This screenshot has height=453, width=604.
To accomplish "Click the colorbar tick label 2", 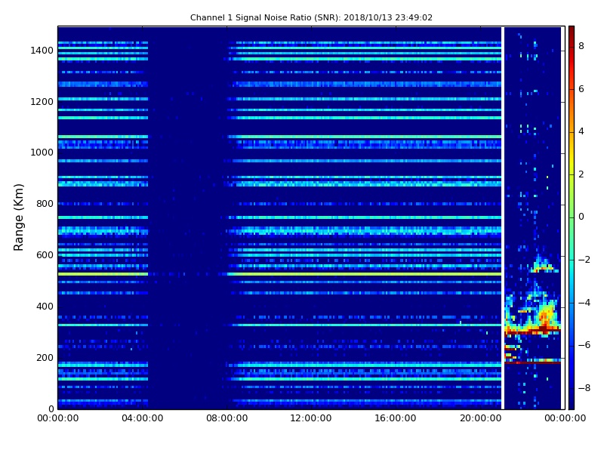I will 581,174.
